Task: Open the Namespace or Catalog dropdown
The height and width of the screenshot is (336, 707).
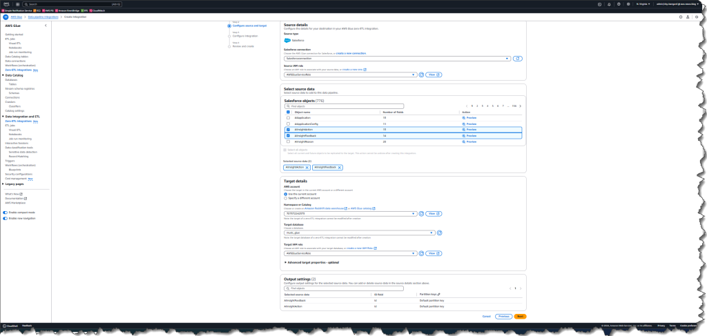Action: [x=350, y=214]
